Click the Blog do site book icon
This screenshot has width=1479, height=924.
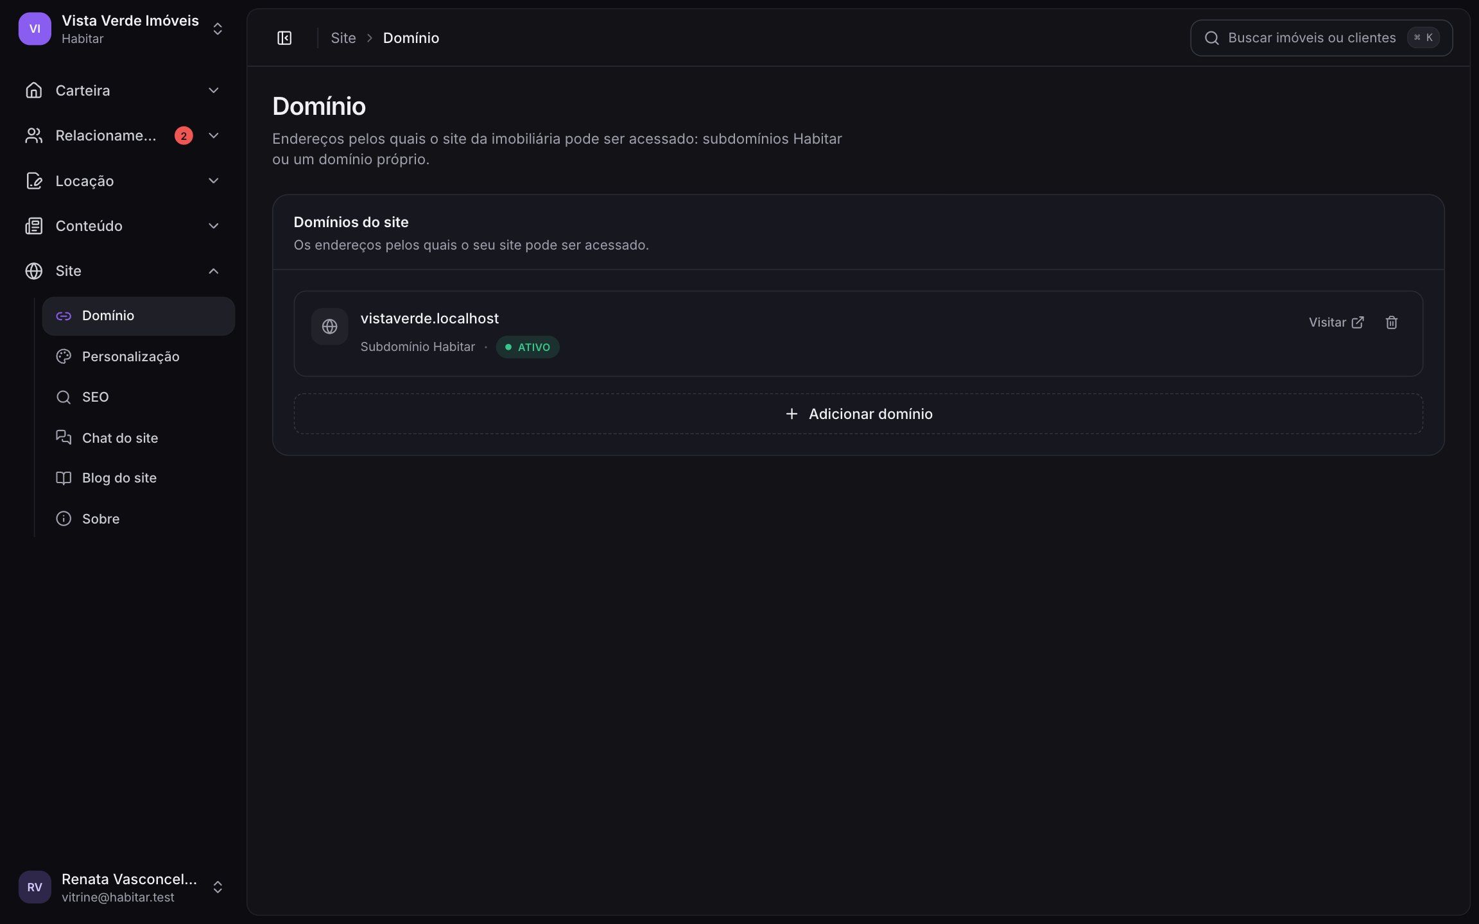pyautogui.click(x=64, y=478)
